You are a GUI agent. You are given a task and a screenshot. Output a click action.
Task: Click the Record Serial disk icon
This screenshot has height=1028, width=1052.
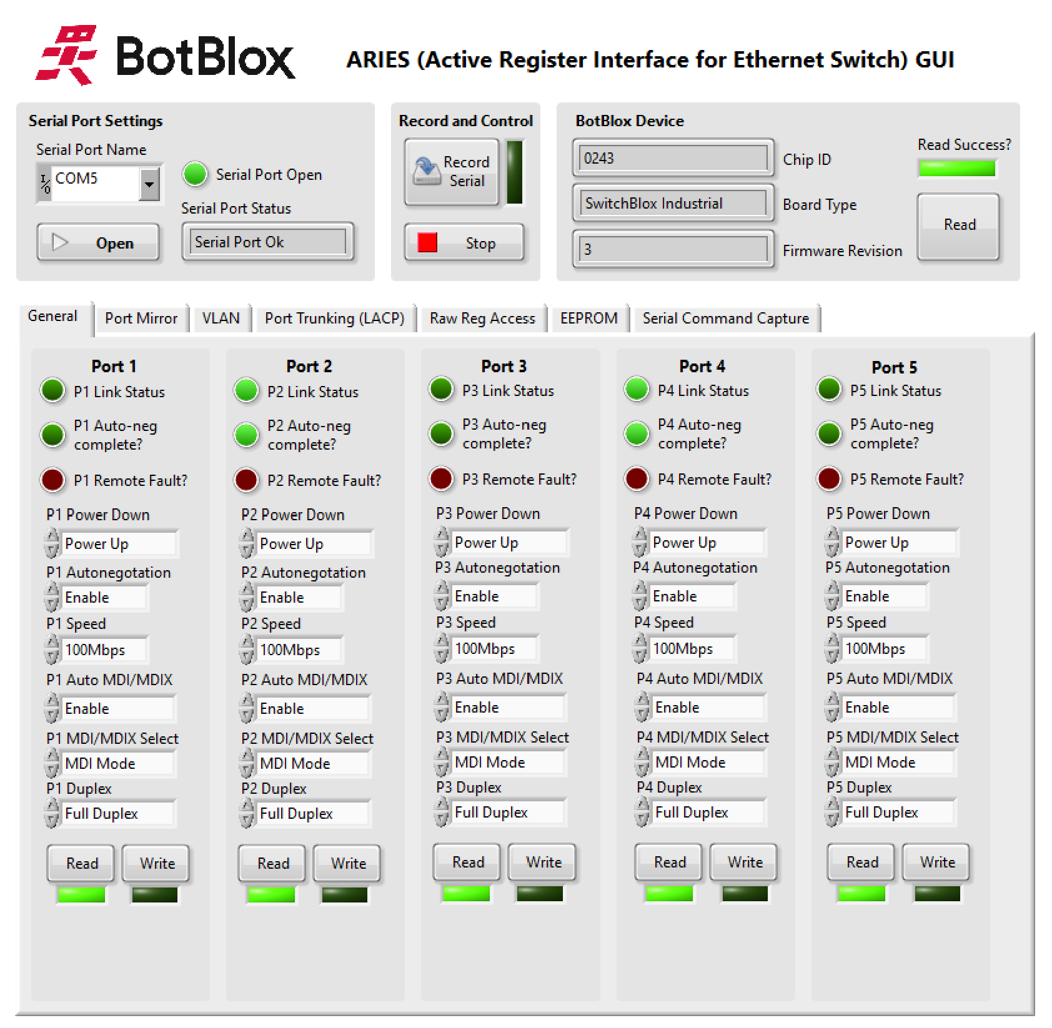427,171
